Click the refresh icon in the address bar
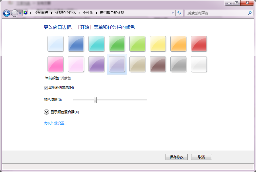The image size is (256, 172). 179,13
